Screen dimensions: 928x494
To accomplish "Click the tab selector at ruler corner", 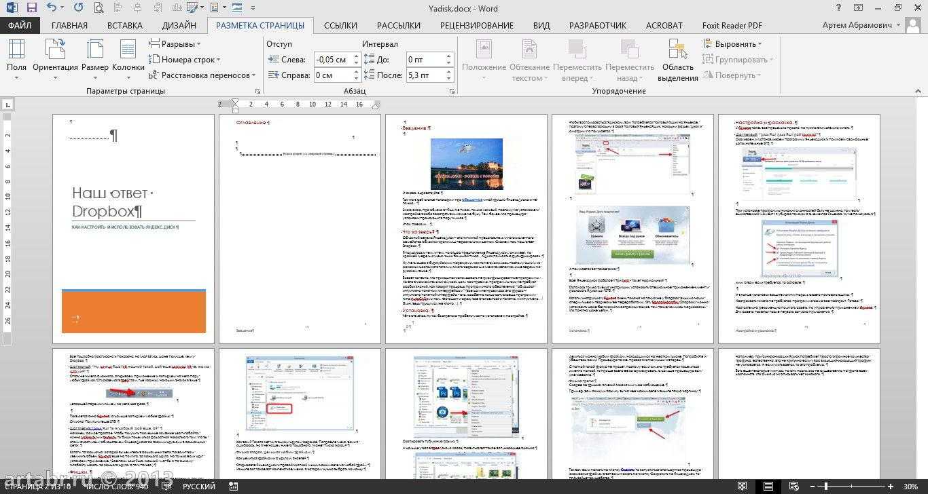I will (x=7, y=104).
